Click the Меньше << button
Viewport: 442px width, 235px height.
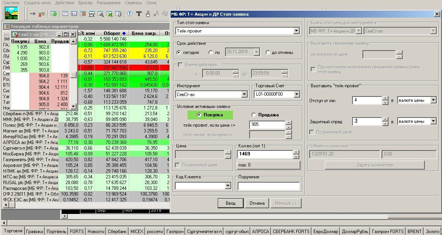[x=286, y=203]
